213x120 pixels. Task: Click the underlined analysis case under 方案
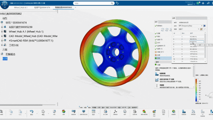pyautogui.click(x=10, y=54)
